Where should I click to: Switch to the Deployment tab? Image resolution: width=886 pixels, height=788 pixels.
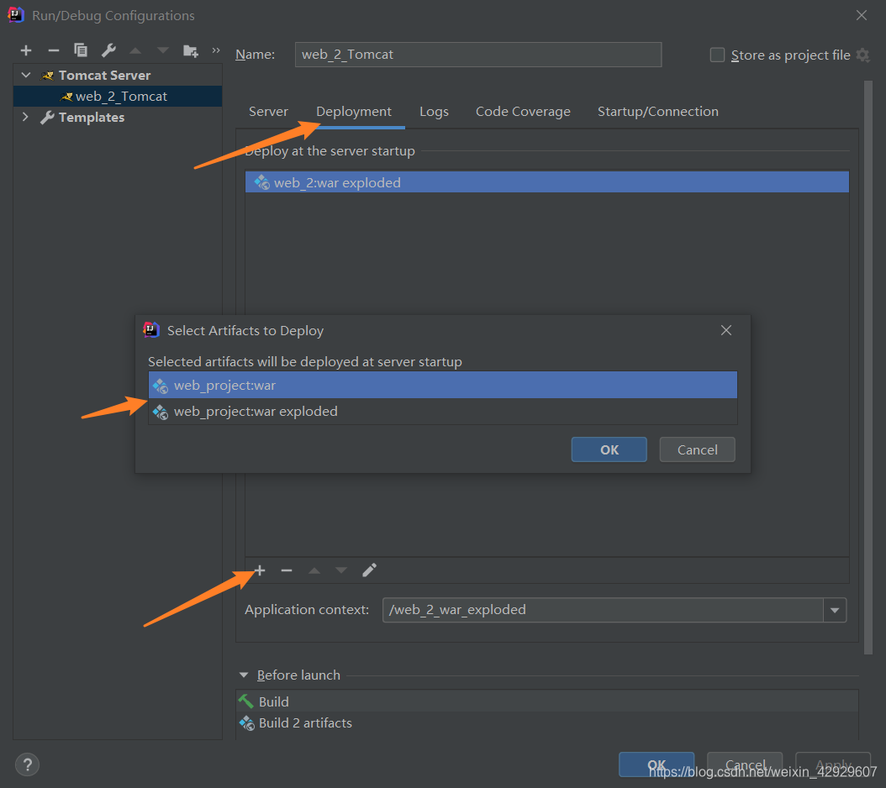[354, 111]
